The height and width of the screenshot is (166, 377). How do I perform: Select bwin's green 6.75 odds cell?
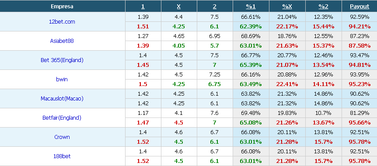214,84
